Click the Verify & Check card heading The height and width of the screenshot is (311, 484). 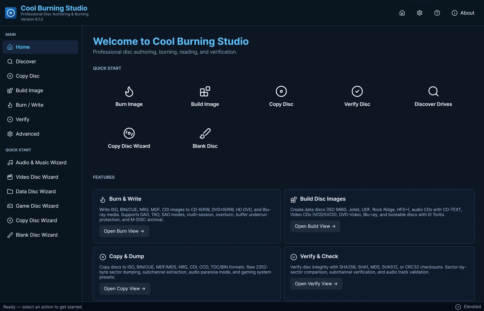click(319, 256)
